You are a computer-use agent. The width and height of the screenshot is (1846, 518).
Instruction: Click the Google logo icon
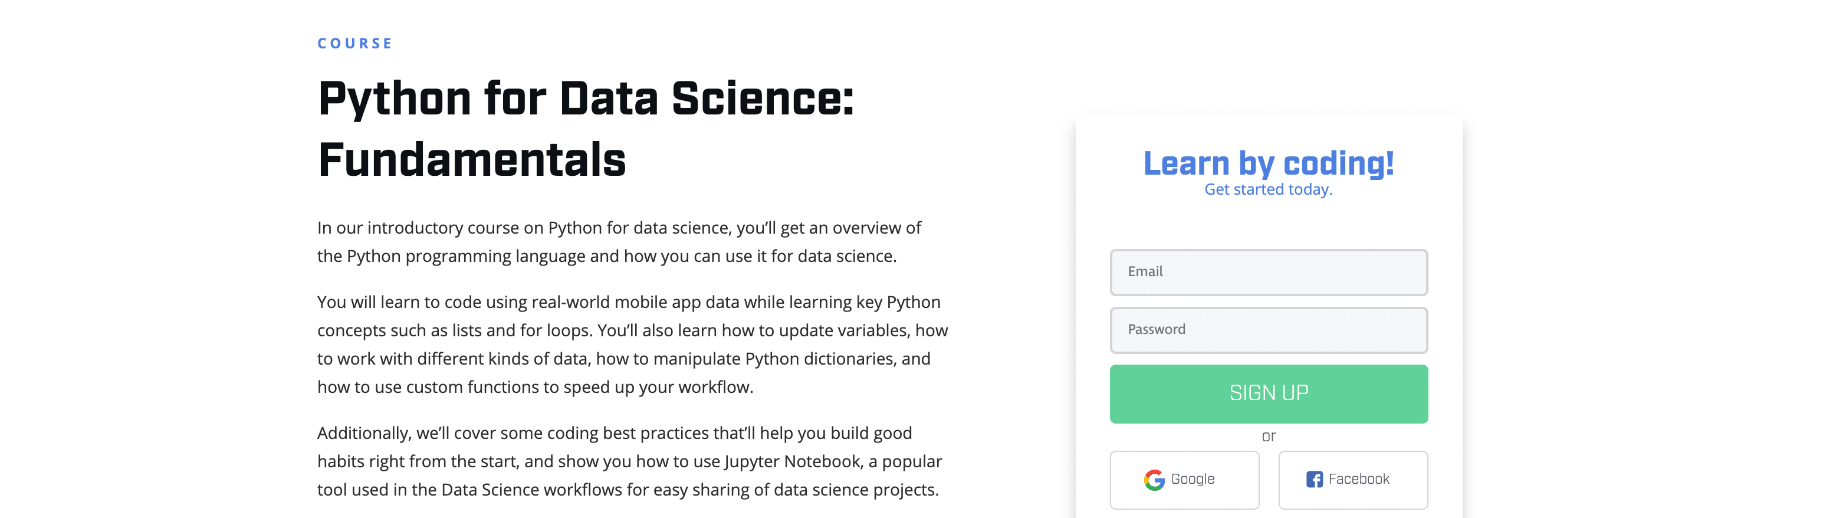click(1154, 479)
